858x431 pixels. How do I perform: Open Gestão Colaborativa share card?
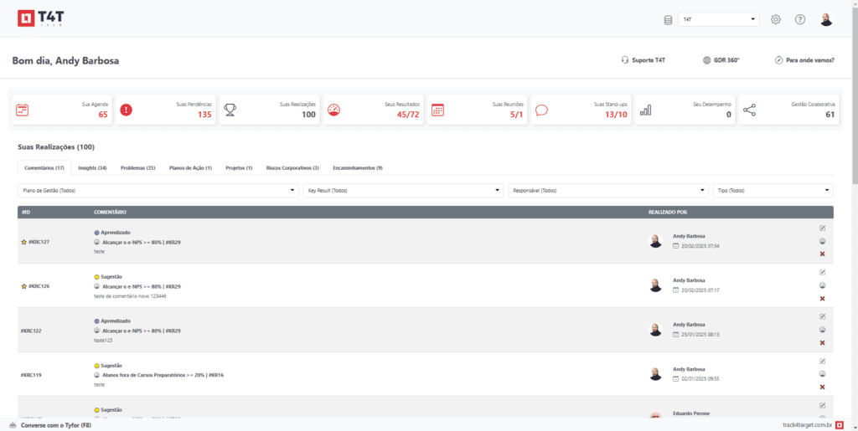pyautogui.click(x=788, y=110)
